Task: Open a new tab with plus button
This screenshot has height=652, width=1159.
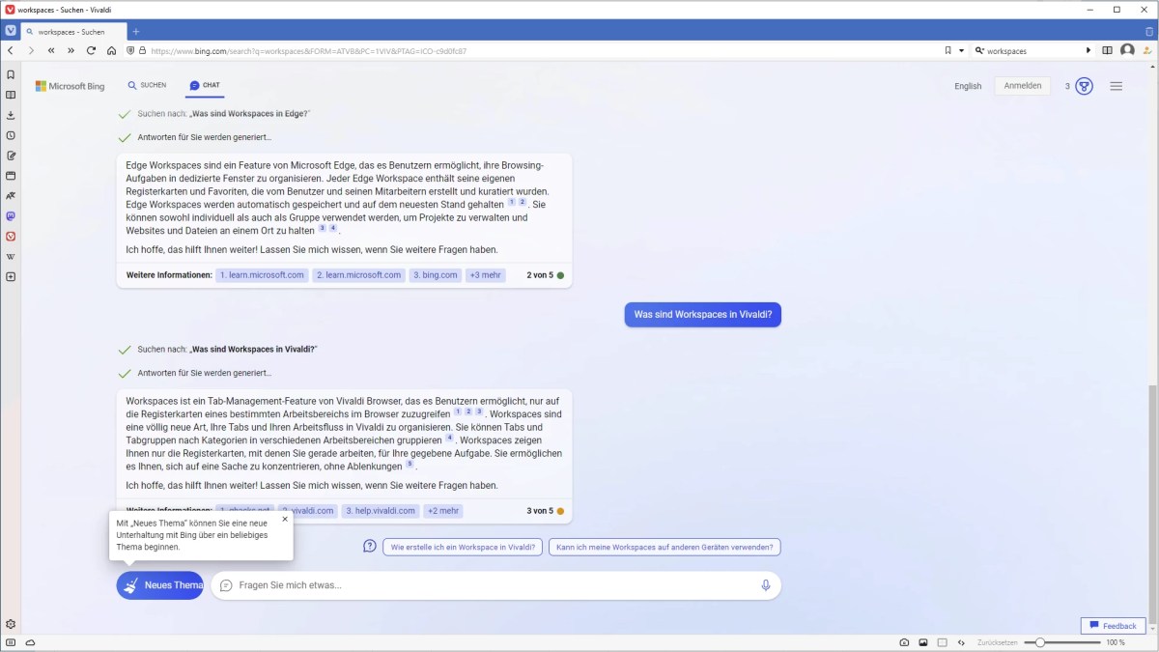Action: pos(135,32)
